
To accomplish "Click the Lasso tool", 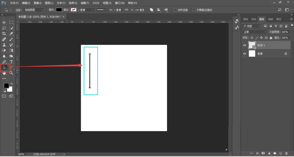I will [4, 28].
